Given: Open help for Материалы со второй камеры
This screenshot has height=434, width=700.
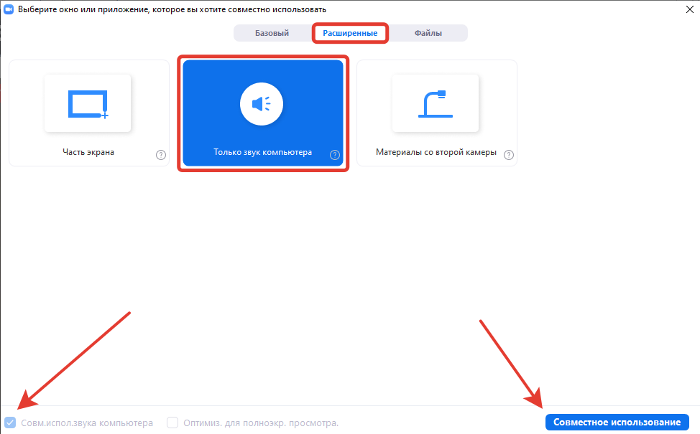Looking at the screenshot, I should (509, 155).
